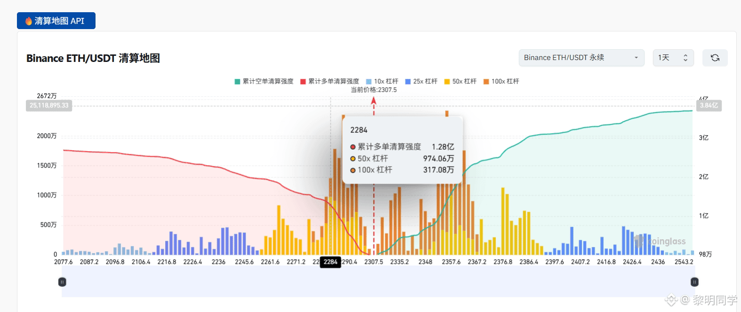Click red swatch of 累计多单清算强度
This screenshot has height=312, width=741.
tap(303, 82)
